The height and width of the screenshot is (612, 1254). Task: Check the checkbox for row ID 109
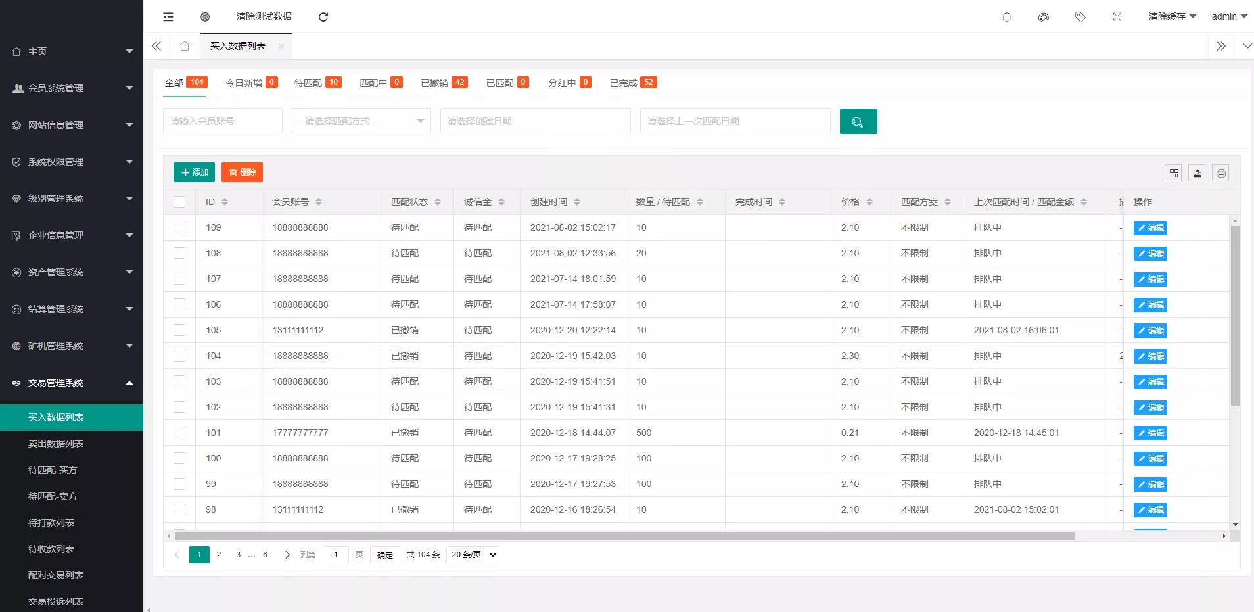(179, 227)
